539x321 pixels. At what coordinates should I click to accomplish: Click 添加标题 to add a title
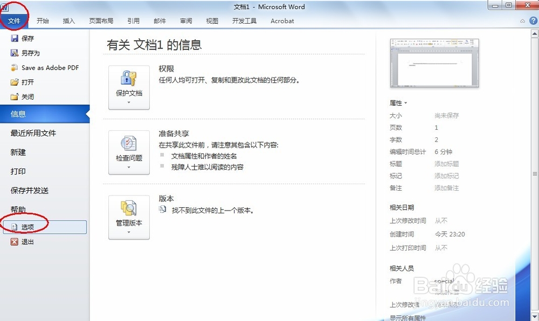tap(446, 164)
